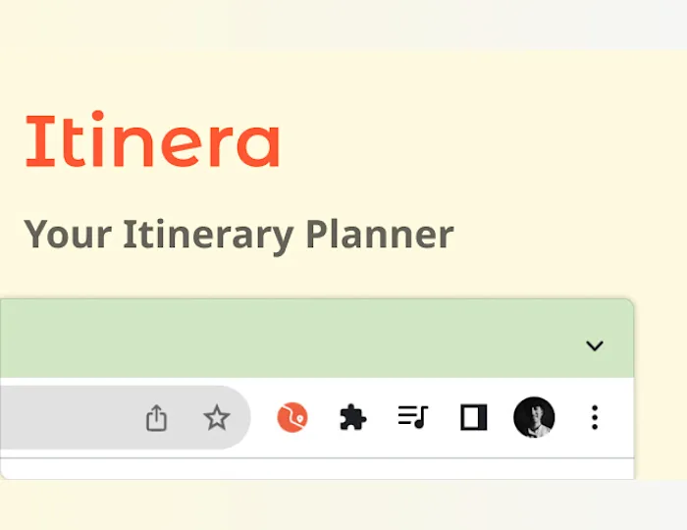Open the user profile avatar
Image resolution: width=687 pixels, height=530 pixels.
(x=534, y=417)
